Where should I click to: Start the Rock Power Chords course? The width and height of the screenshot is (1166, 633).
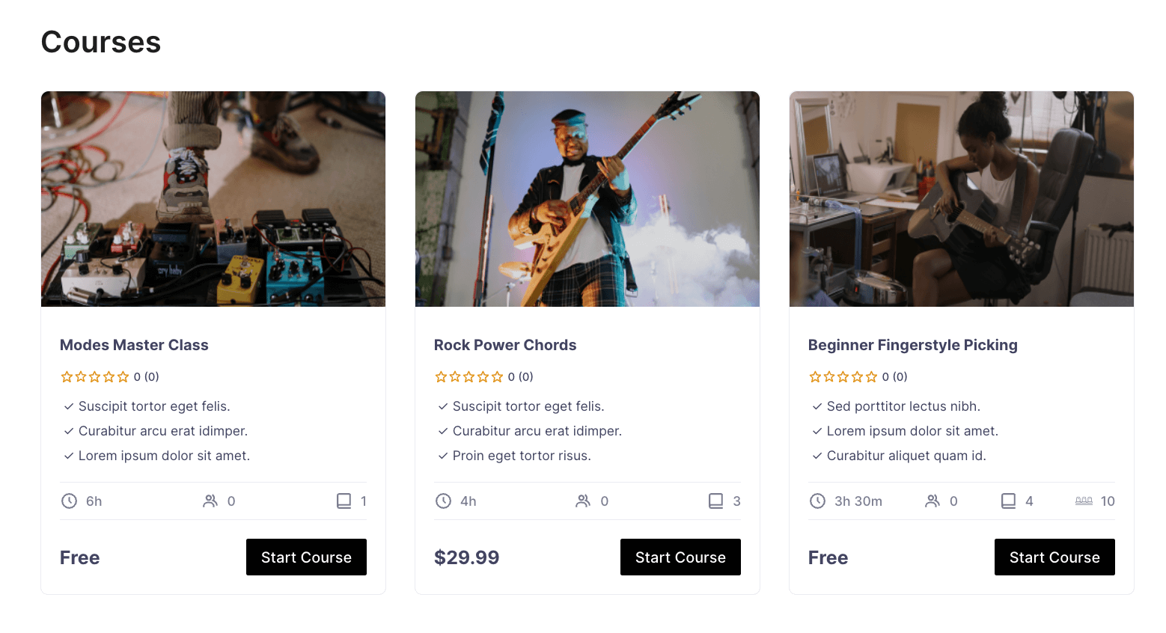[680, 557]
